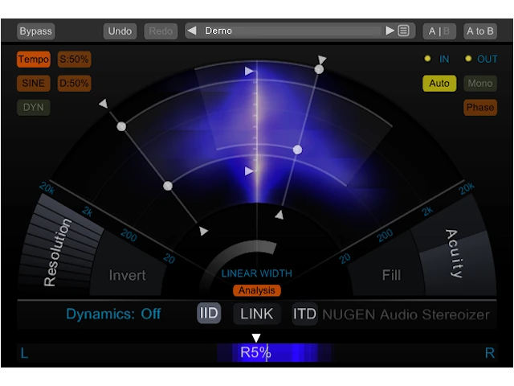Click the Invert segment
Viewport: 514px width, 386px height.
coord(128,275)
